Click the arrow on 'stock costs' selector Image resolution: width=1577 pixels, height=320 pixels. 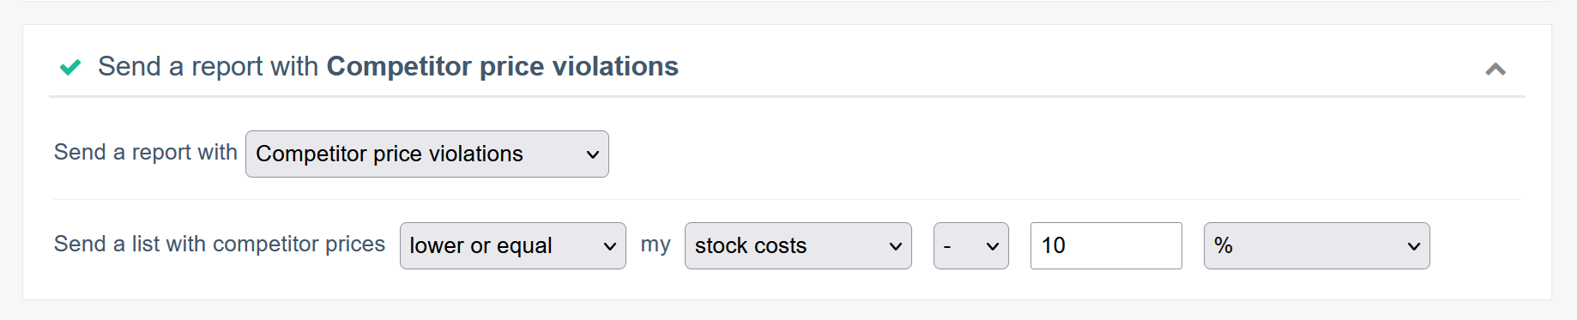[x=896, y=246]
